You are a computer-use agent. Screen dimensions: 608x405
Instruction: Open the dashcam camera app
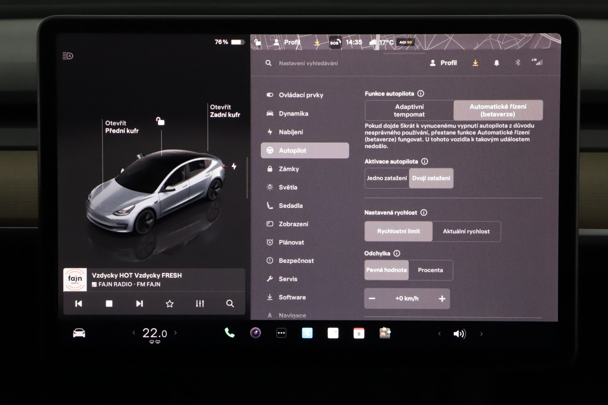[x=255, y=333]
